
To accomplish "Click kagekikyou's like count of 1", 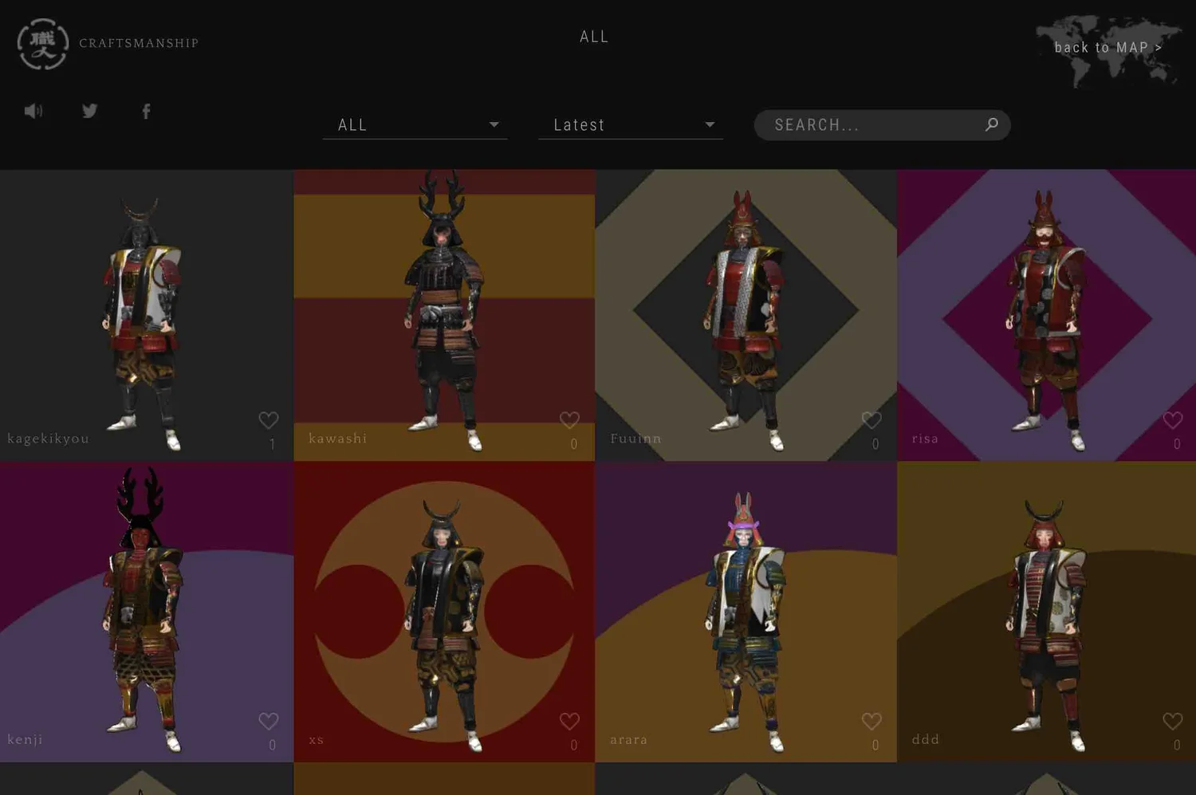I will tap(272, 444).
